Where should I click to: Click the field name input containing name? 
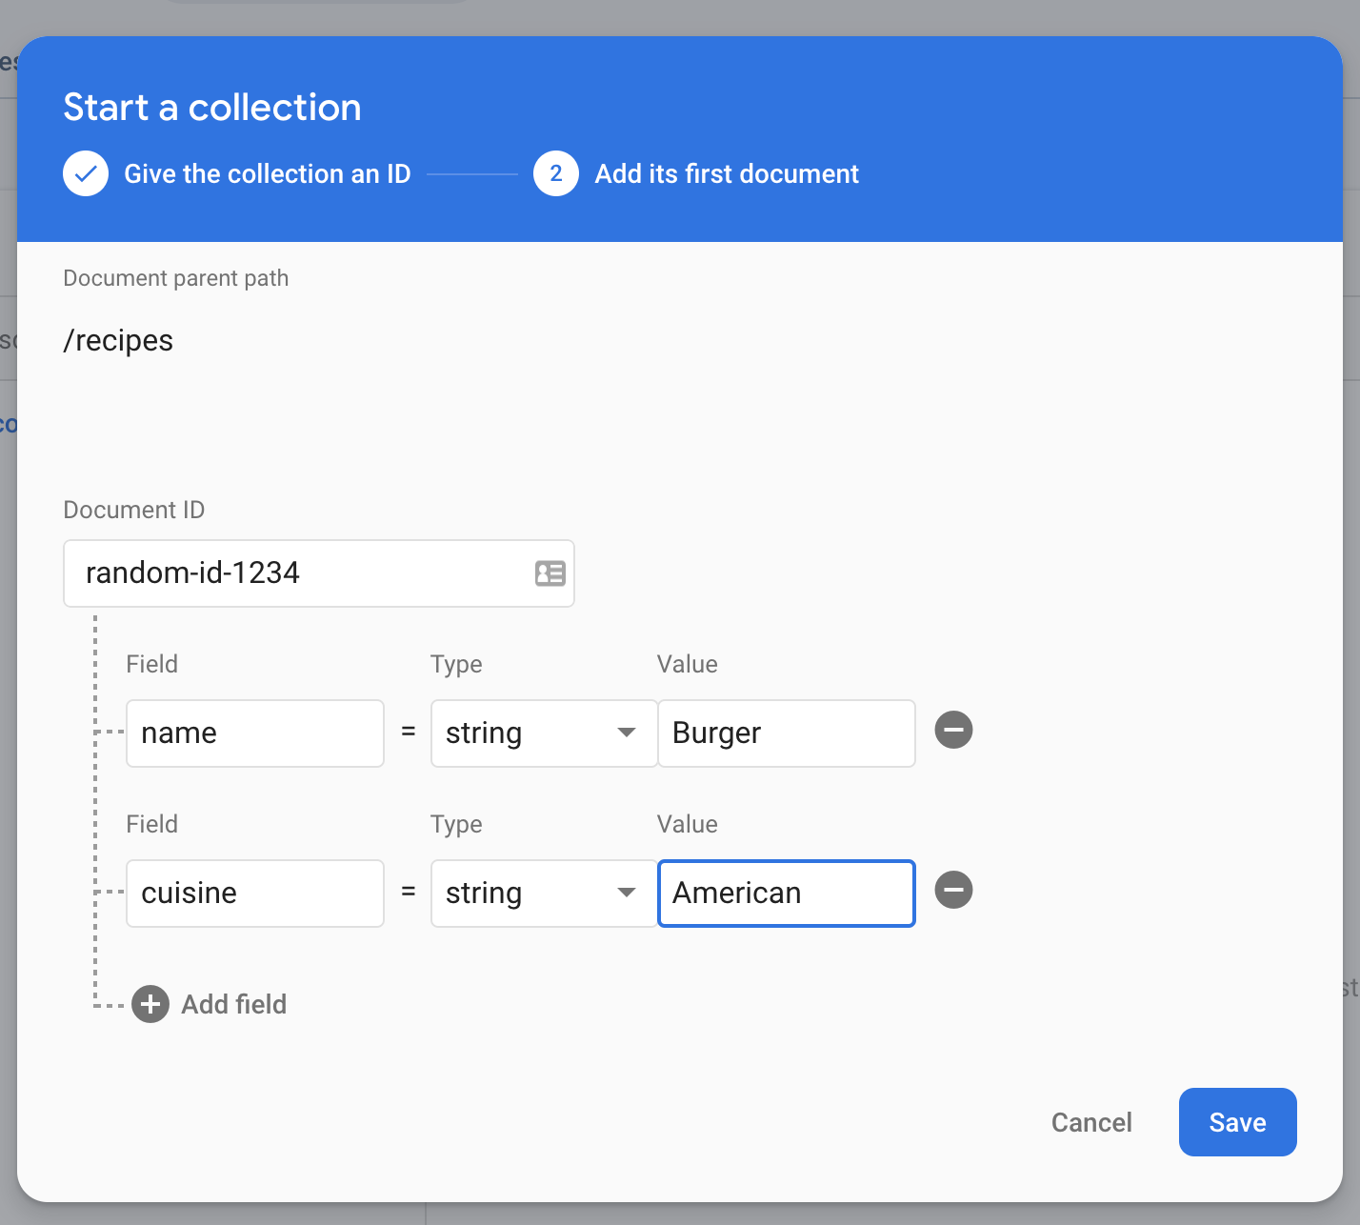pos(254,733)
